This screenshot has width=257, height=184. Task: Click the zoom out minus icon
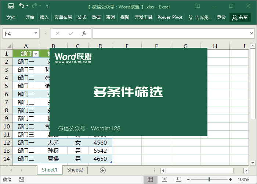[189, 180]
